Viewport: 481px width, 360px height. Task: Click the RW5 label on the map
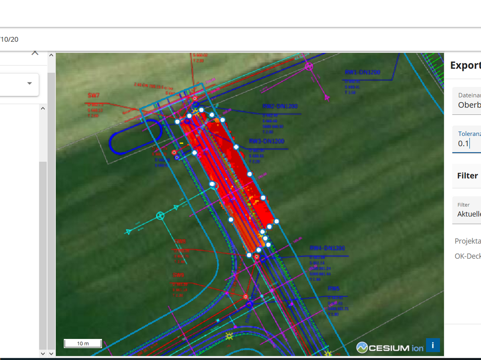pos(334,288)
